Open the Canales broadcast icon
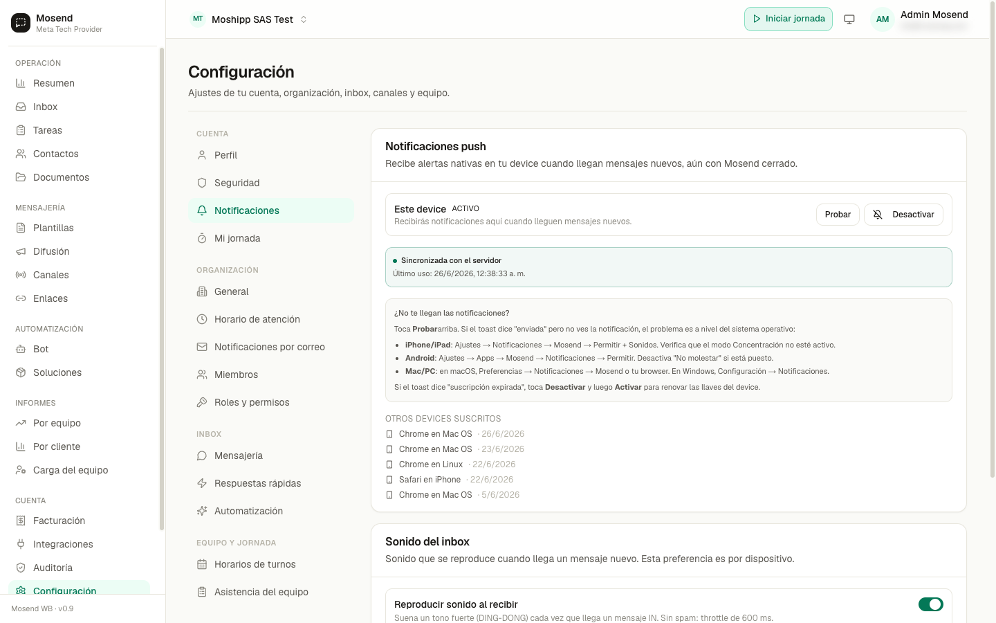 click(21, 275)
